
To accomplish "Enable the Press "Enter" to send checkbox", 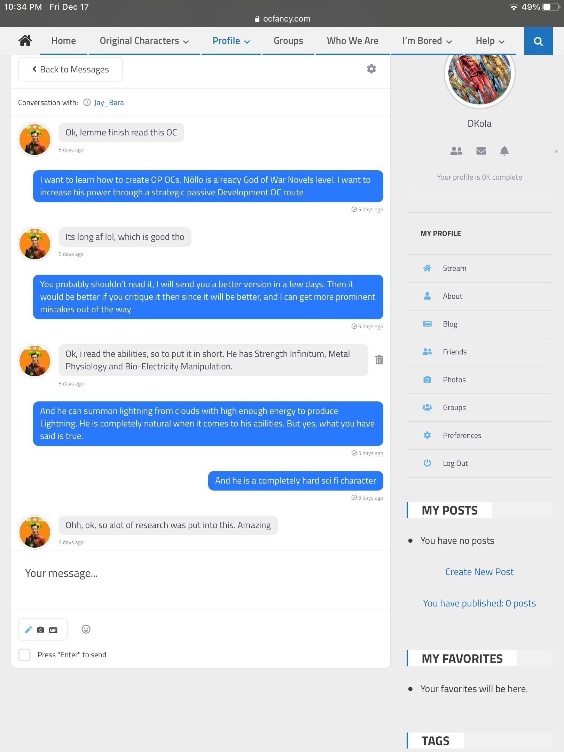I will tap(24, 655).
